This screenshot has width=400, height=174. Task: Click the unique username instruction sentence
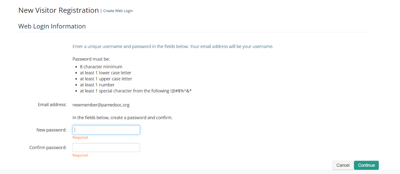pos(173,46)
